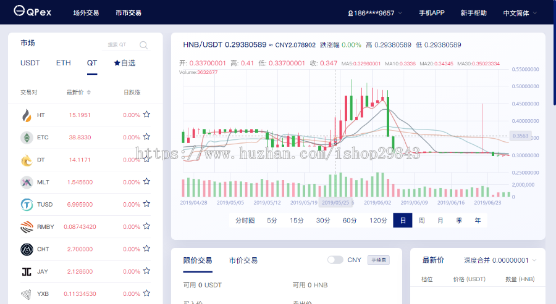Favorite the HT pair with its star
The image size is (556, 304).
(x=146, y=114)
